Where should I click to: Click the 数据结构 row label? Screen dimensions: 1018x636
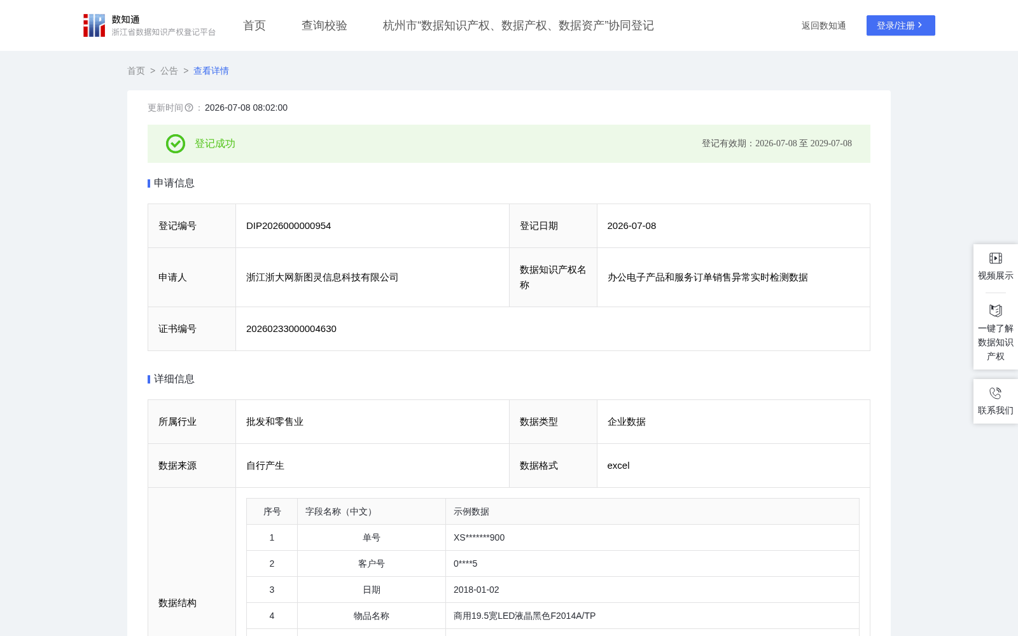178,603
